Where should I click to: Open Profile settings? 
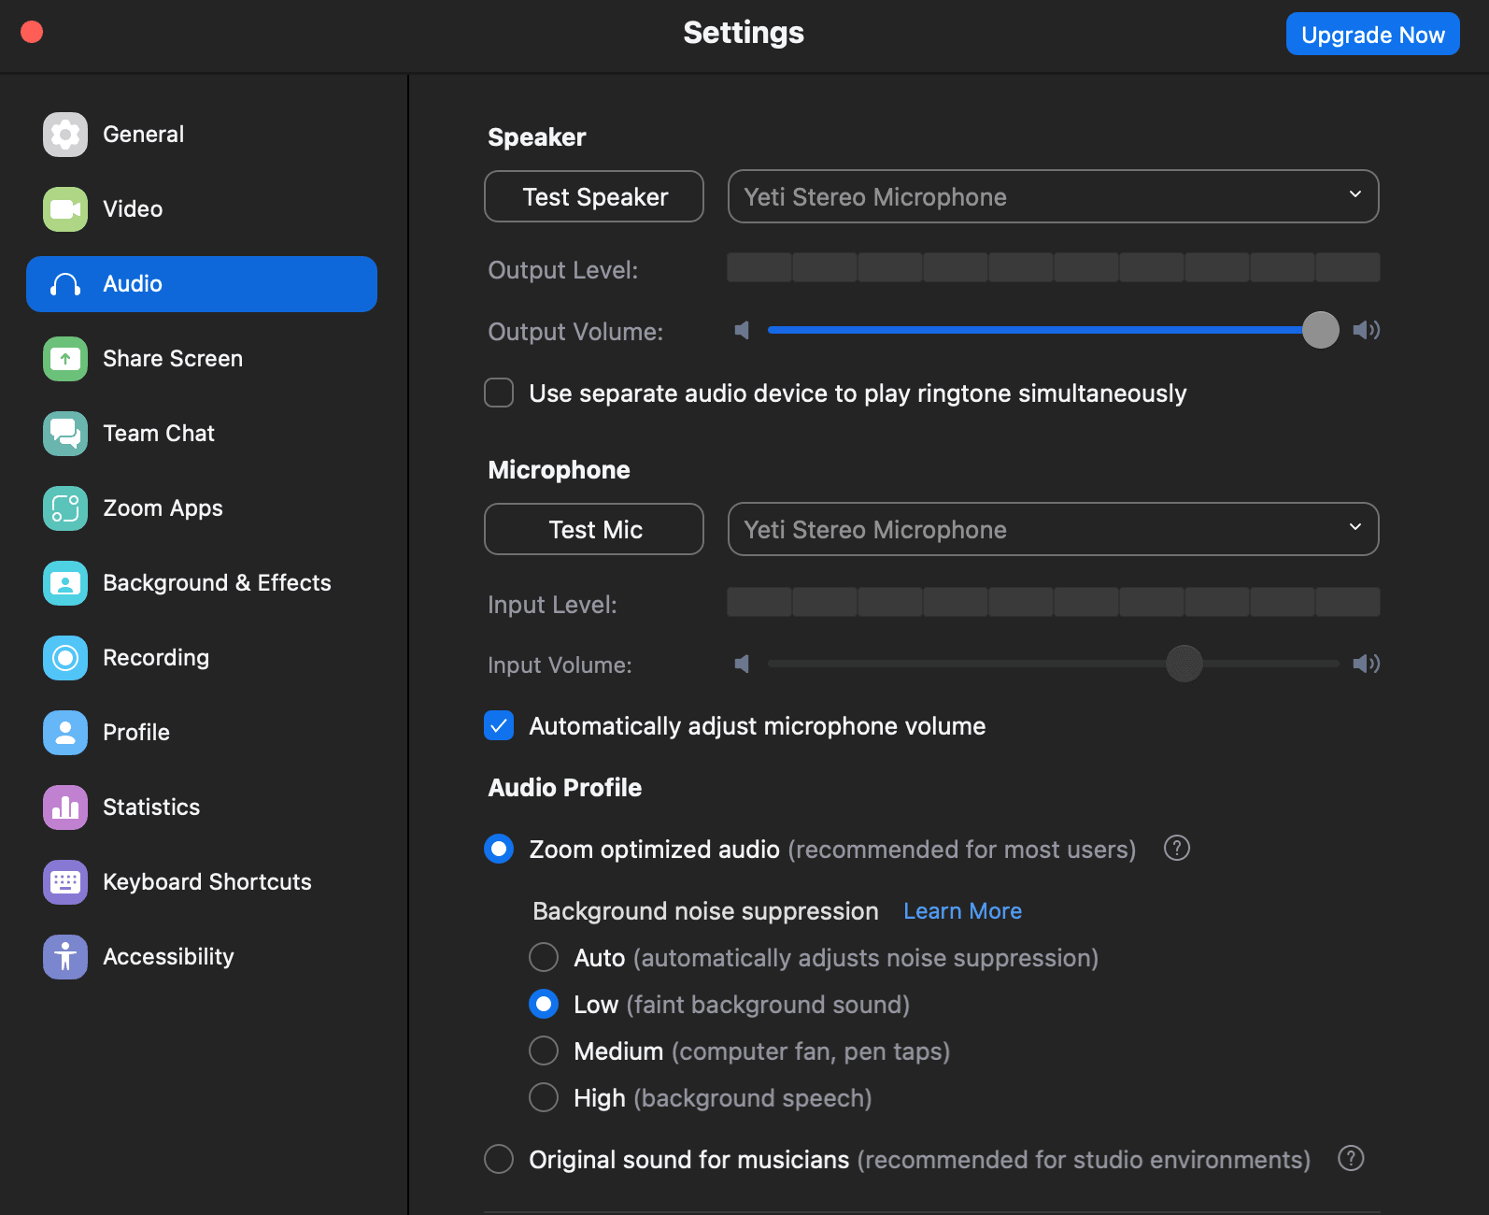click(202, 733)
